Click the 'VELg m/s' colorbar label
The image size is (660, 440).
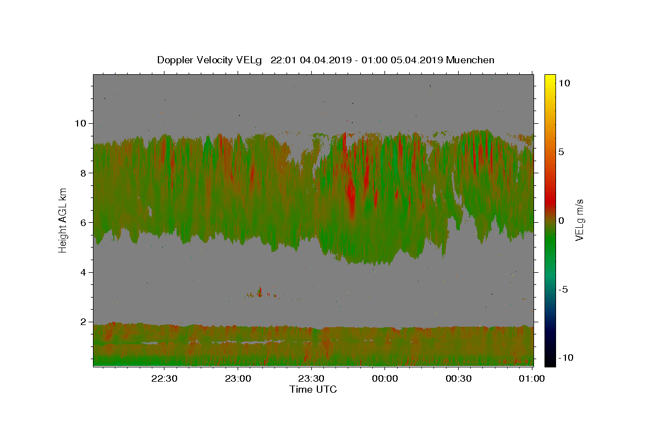pyautogui.click(x=579, y=220)
